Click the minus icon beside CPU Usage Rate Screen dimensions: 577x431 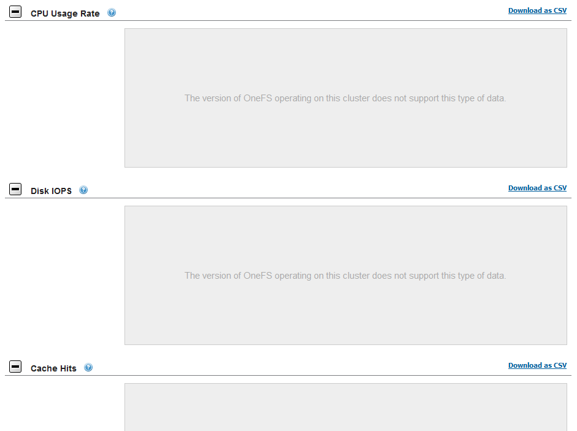point(15,11)
